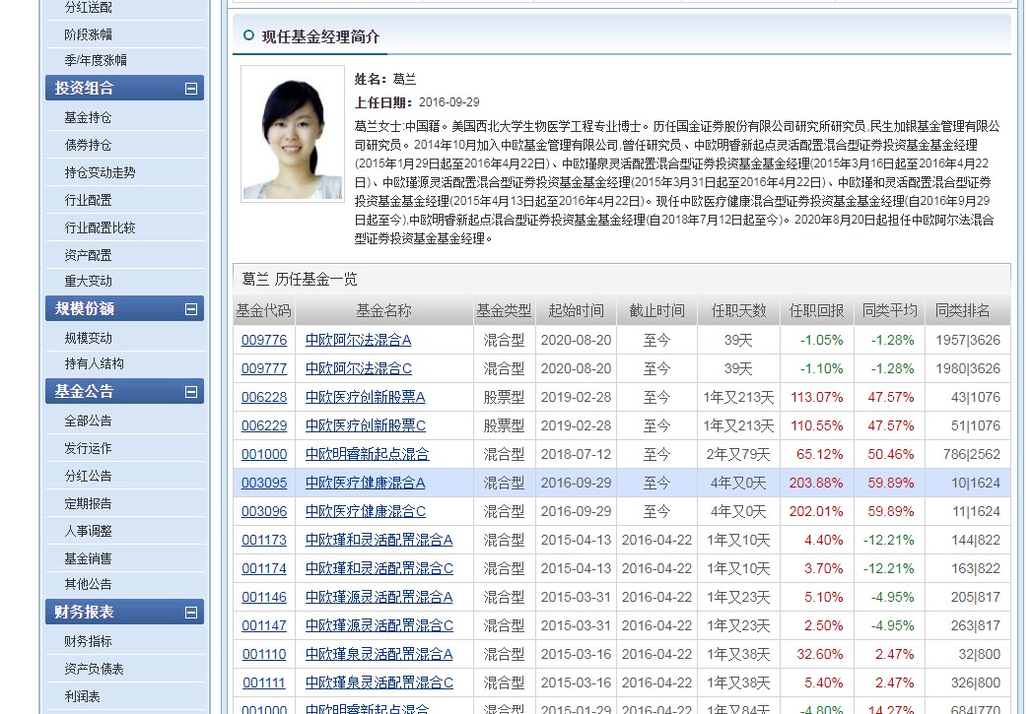The image size is (1032, 714).
Task: Select the 203.88% return cell
Action: coord(816,484)
